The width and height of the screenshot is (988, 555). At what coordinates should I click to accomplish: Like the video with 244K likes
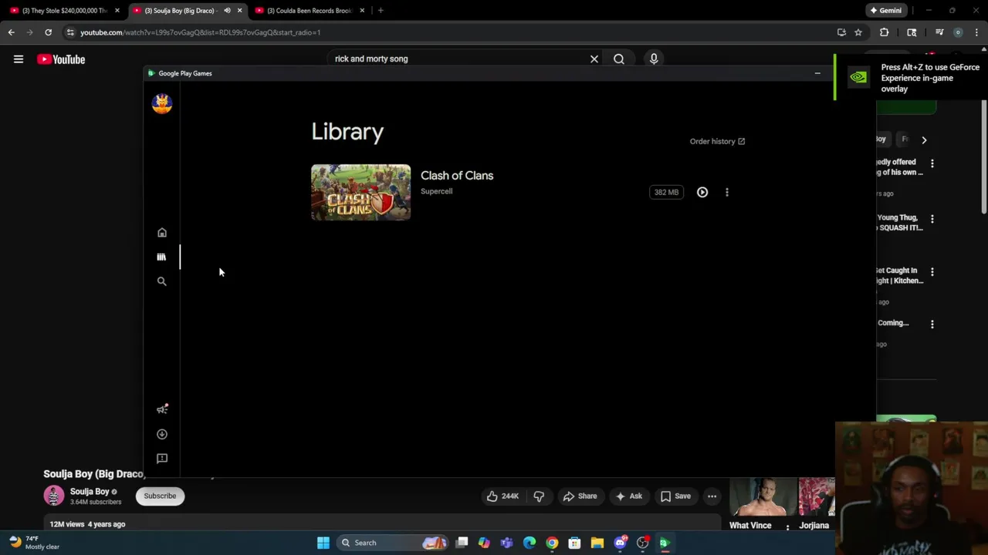502,496
